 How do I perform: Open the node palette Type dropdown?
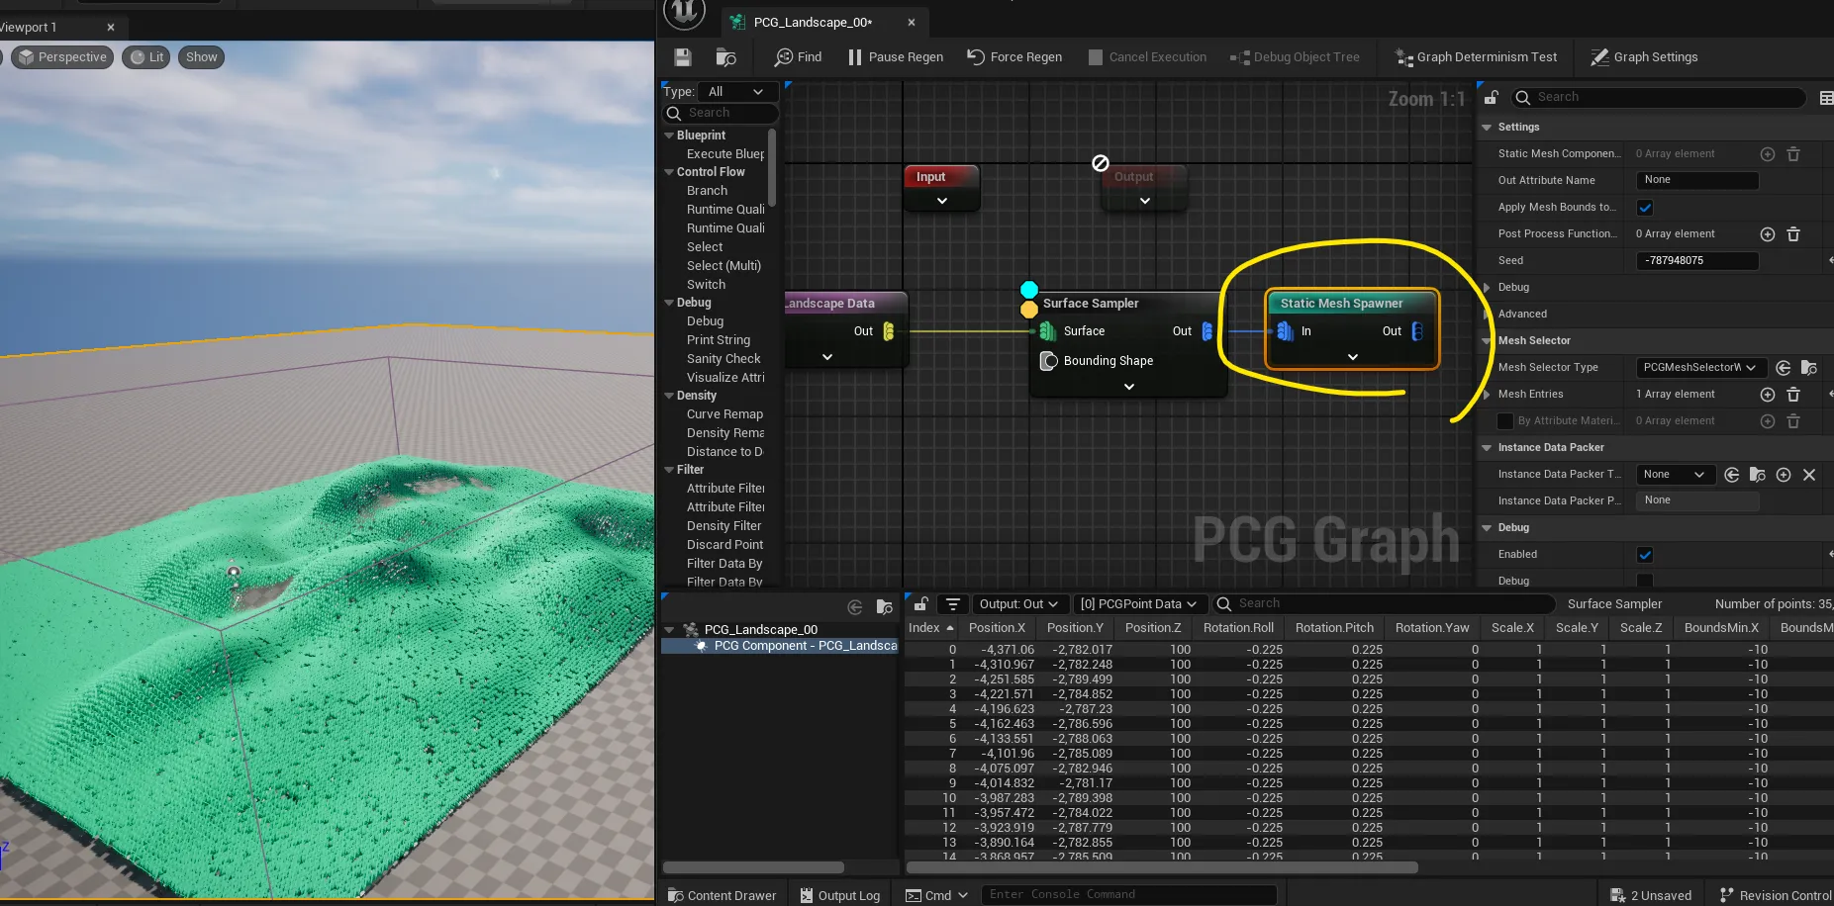[x=737, y=92]
